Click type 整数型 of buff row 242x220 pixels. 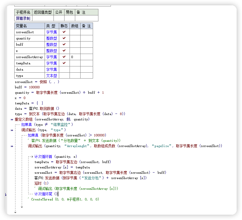(51, 44)
